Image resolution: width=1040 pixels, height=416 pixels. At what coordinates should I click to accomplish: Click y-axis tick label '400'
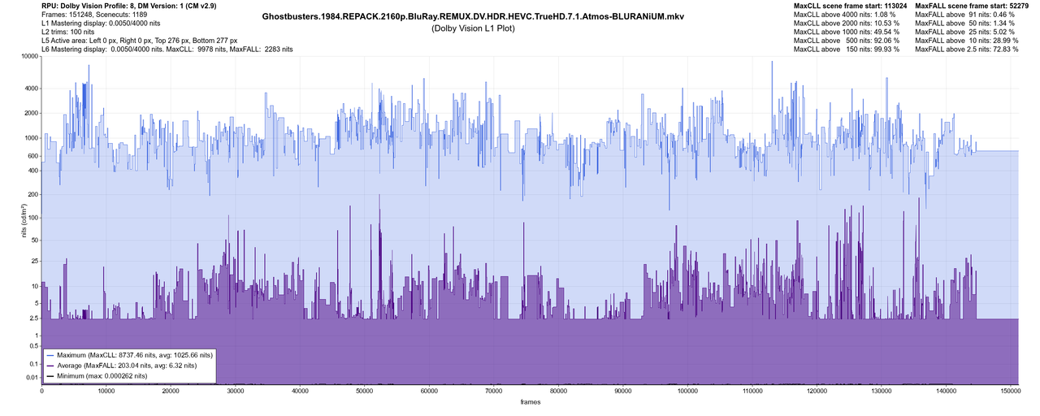32,171
